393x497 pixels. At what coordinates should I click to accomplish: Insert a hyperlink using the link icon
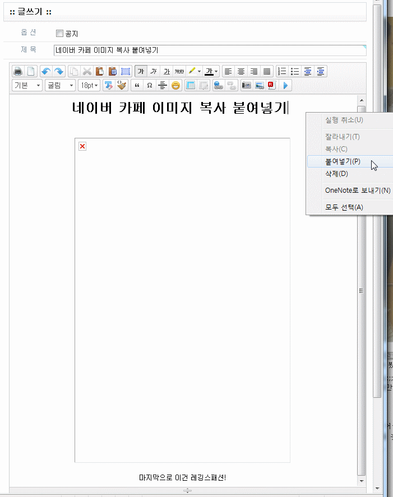[218, 86]
